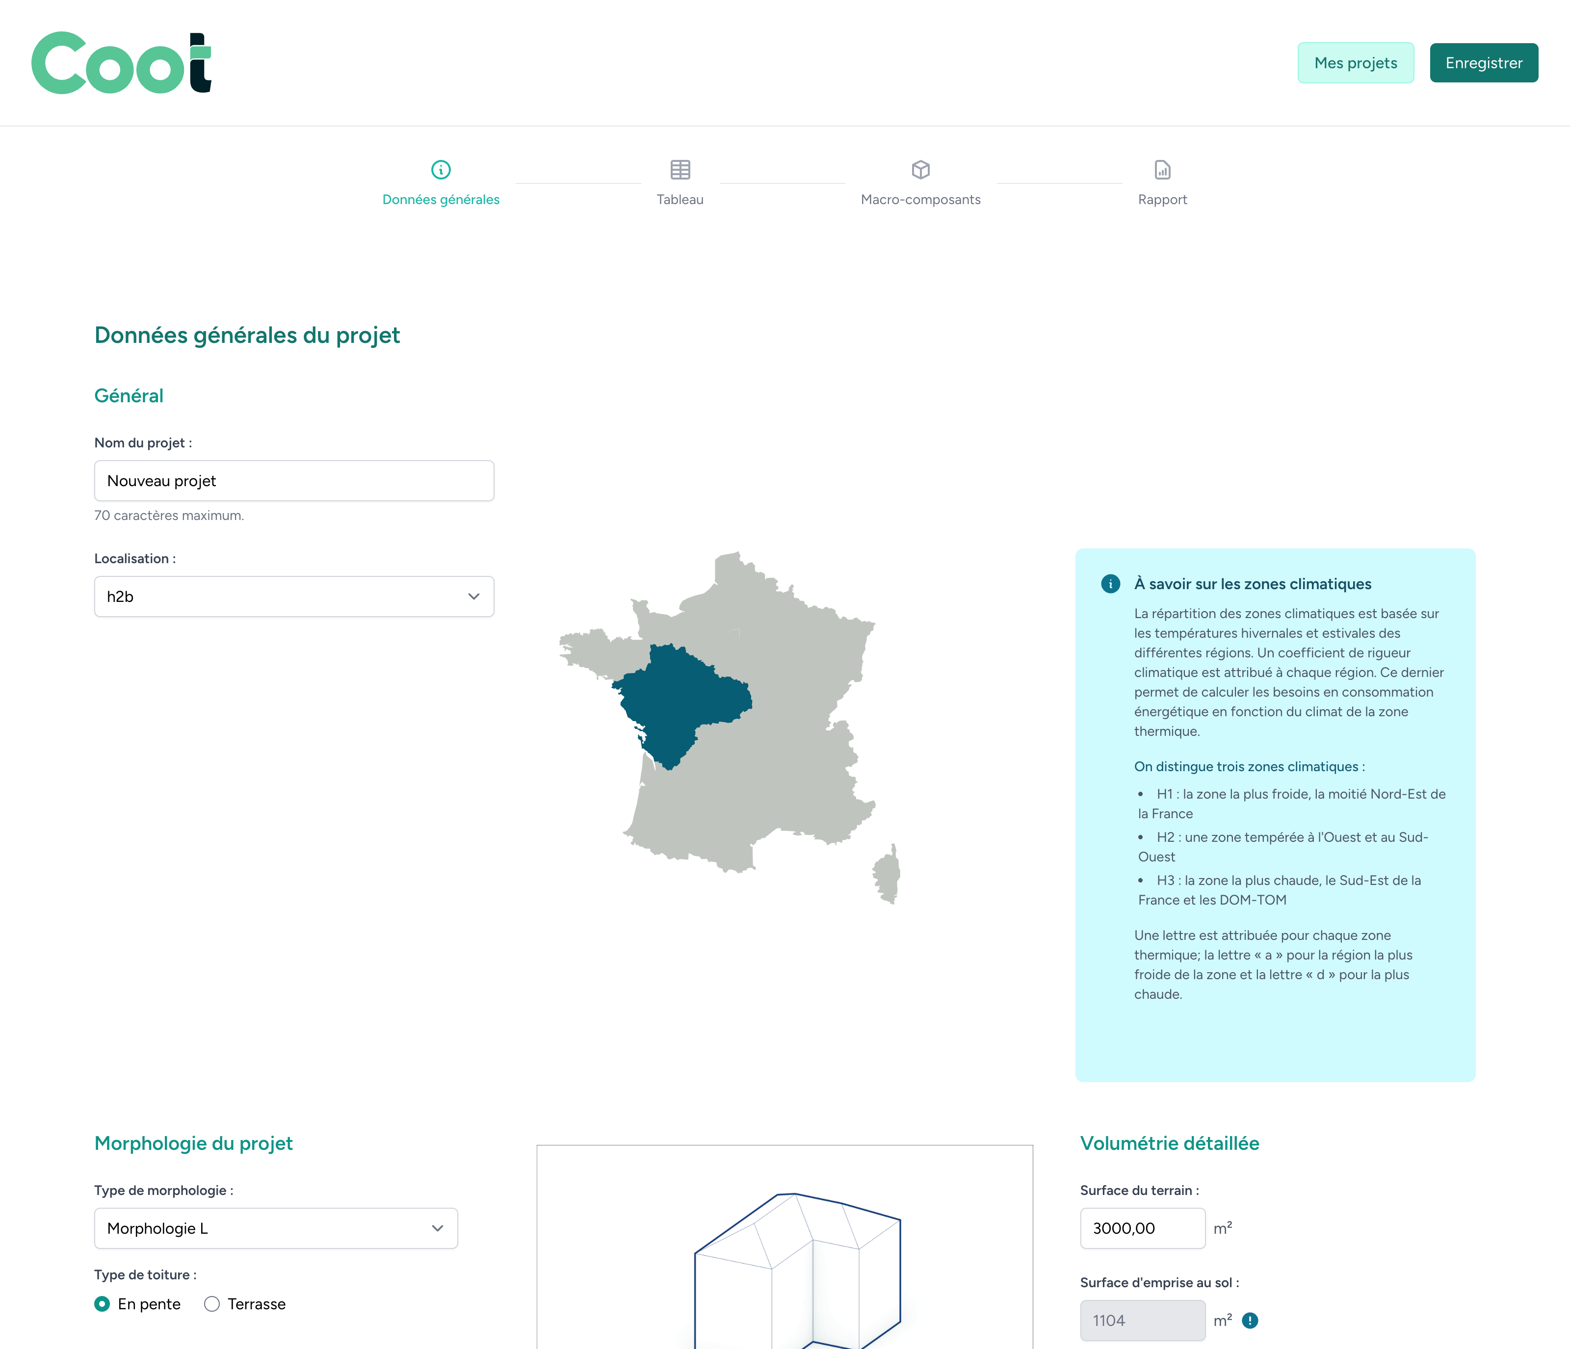The height and width of the screenshot is (1349, 1570).
Task: Switch to the Macro-composants step label
Action: point(920,199)
